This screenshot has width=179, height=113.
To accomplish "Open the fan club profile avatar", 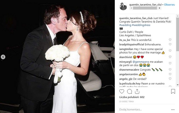I will 123,6.
